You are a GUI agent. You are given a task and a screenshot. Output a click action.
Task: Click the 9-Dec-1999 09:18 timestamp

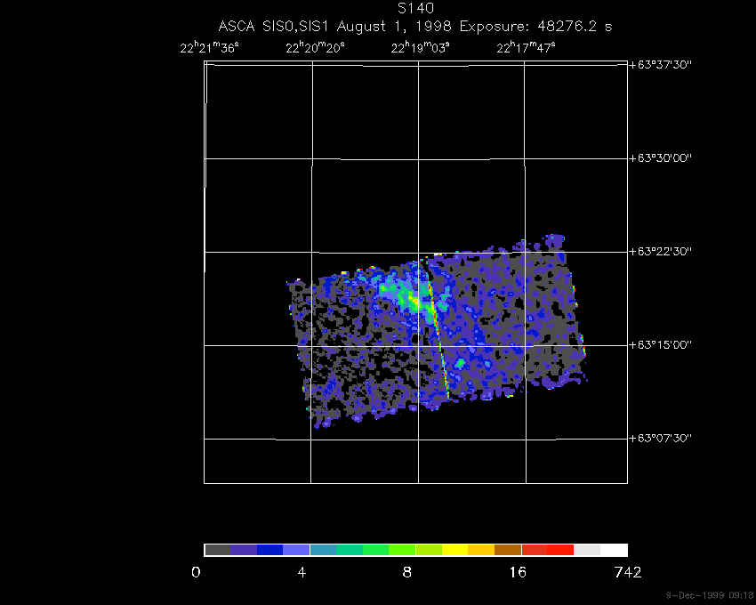coord(710,595)
